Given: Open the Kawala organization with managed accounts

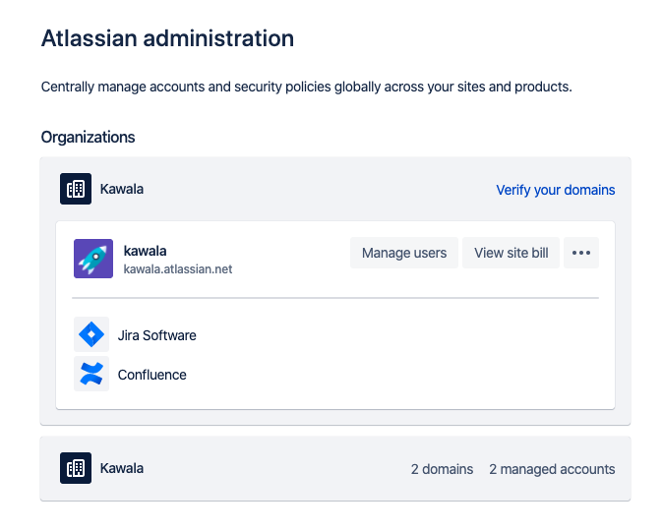Looking at the screenshot, I should pos(122,468).
